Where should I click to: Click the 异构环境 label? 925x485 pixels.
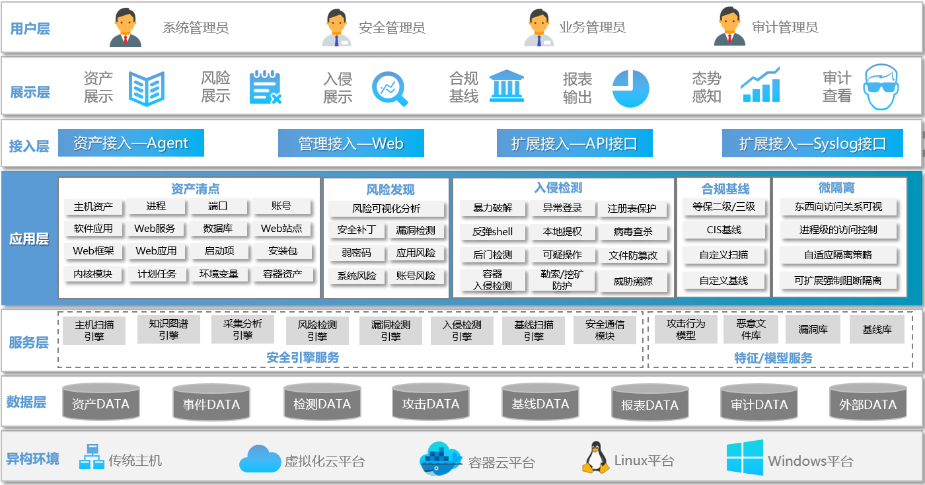32,459
